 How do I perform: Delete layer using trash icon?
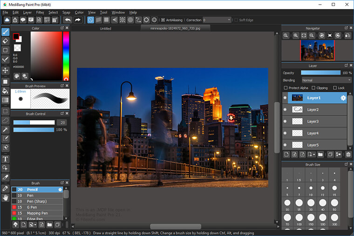(x=348, y=154)
